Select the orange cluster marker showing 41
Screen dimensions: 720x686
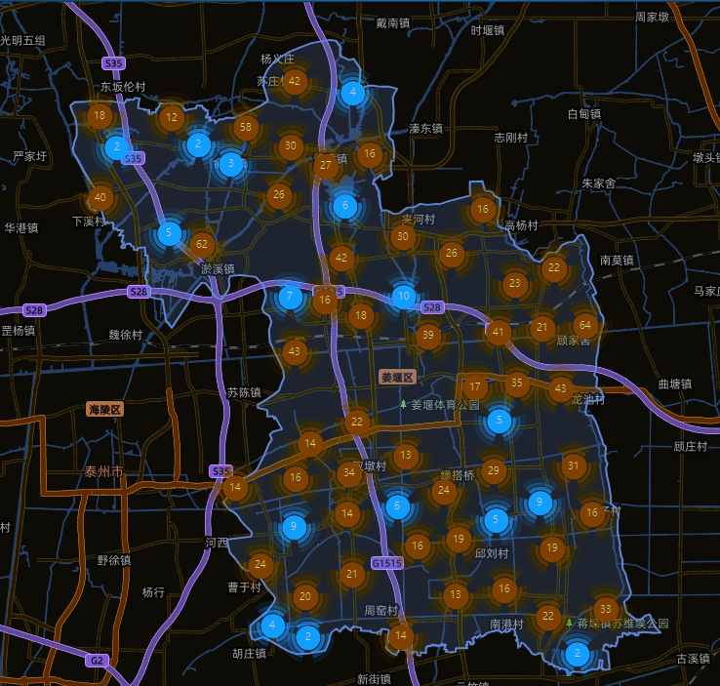(499, 333)
